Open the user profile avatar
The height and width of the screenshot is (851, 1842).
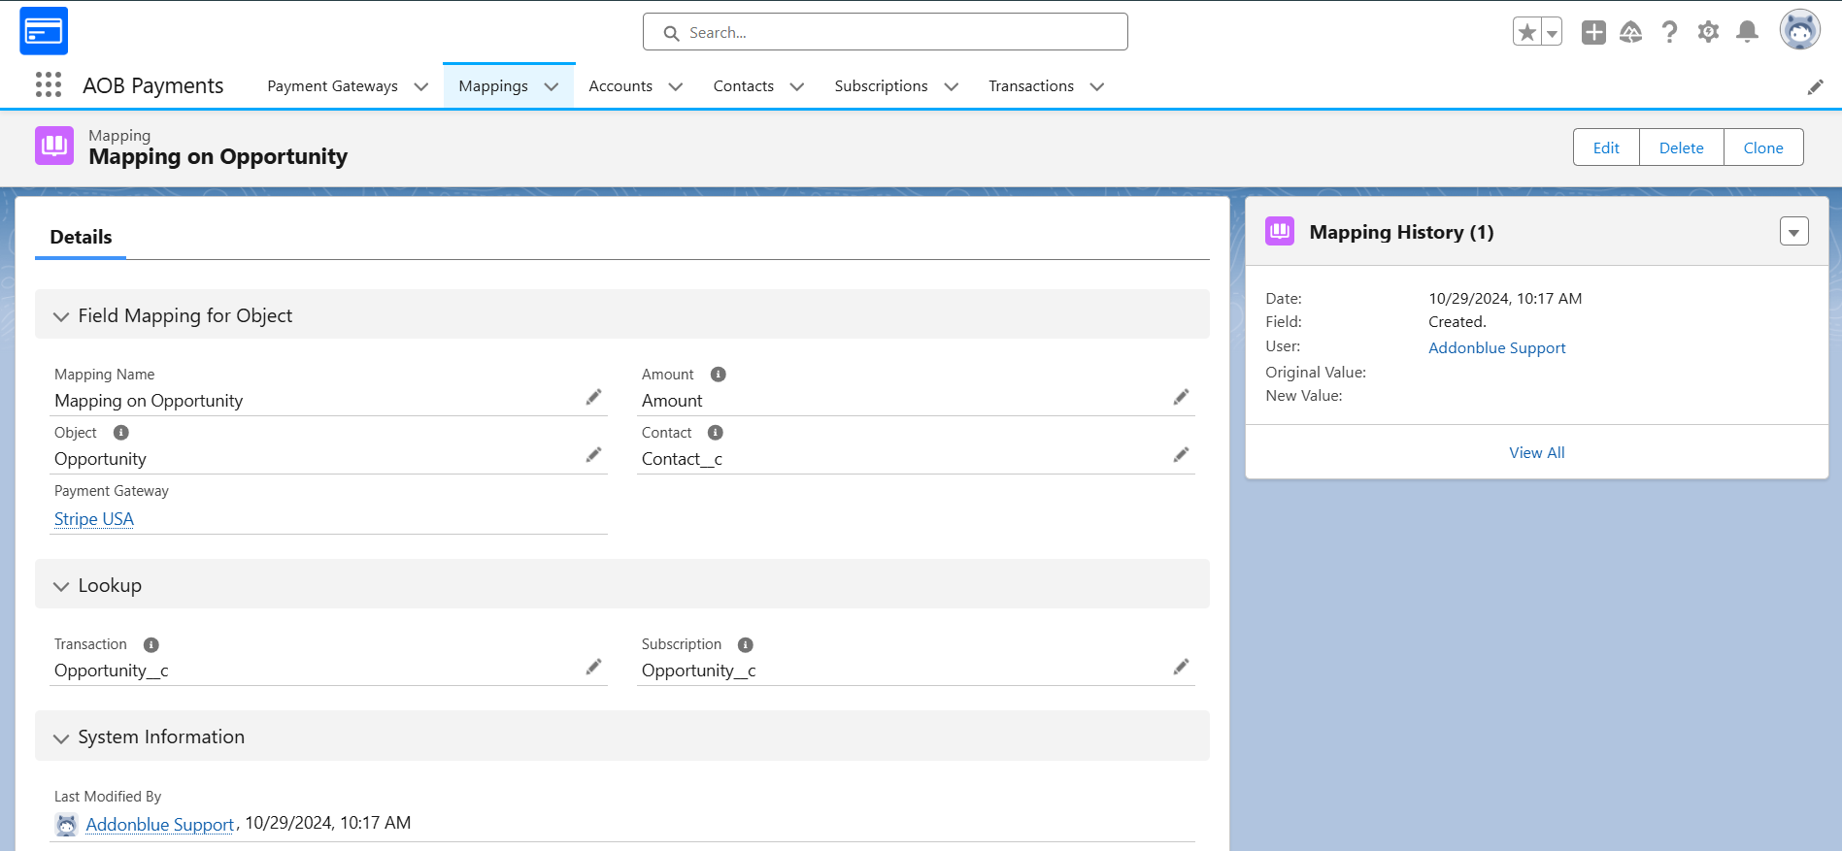click(1799, 30)
